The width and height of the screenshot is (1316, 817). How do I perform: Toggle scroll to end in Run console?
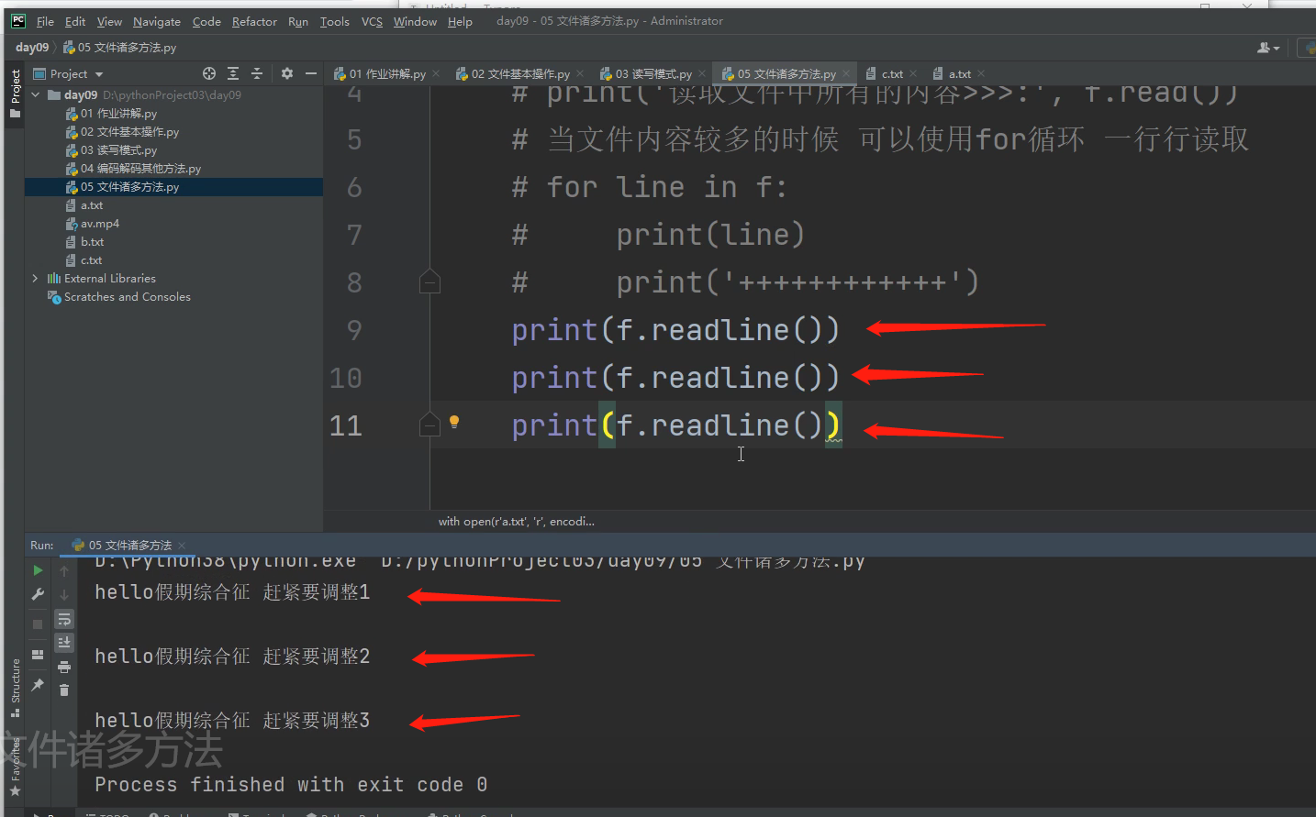click(x=64, y=643)
